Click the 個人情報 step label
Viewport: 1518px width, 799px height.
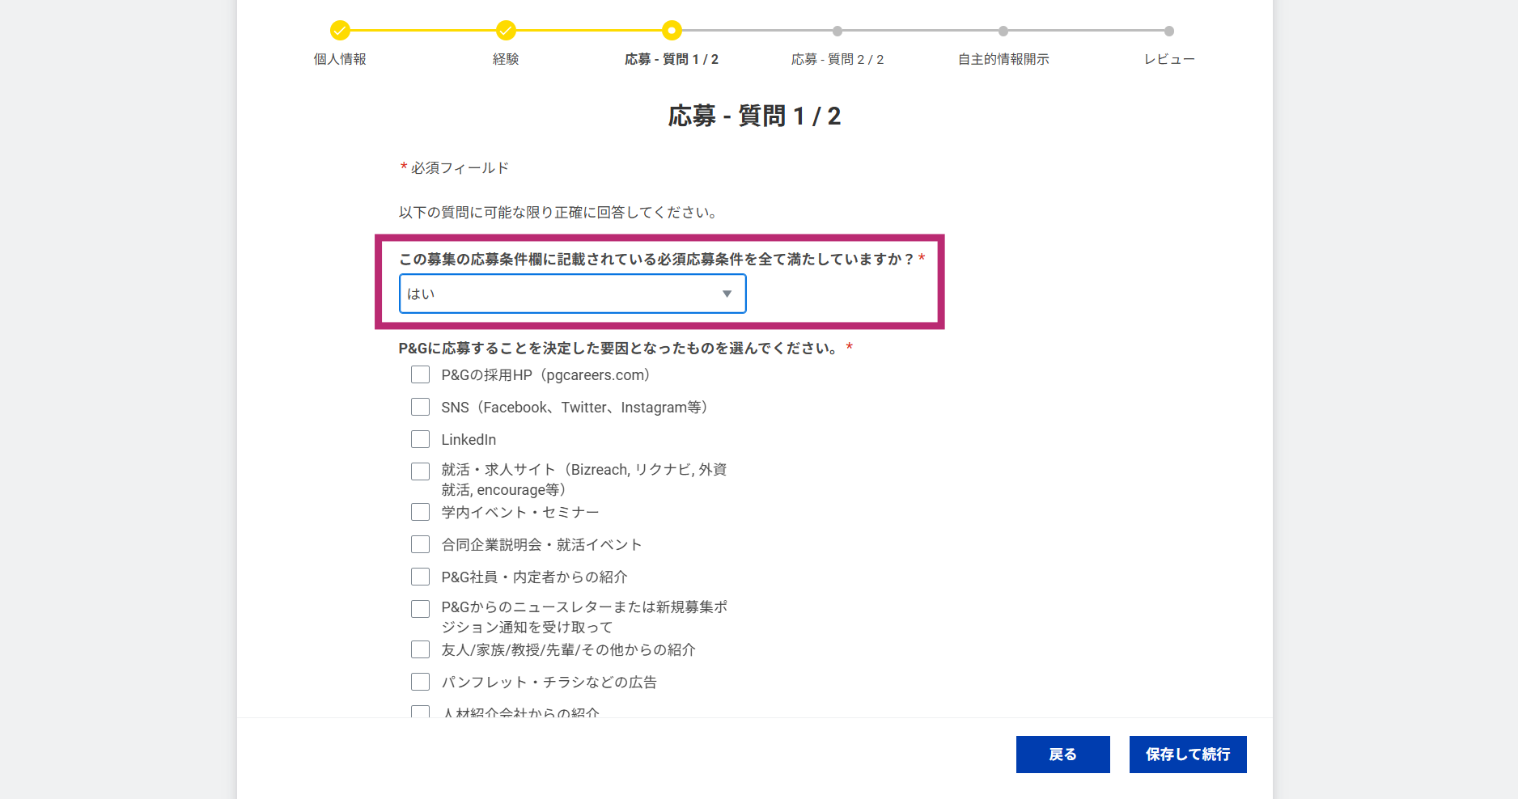coord(340,59)
